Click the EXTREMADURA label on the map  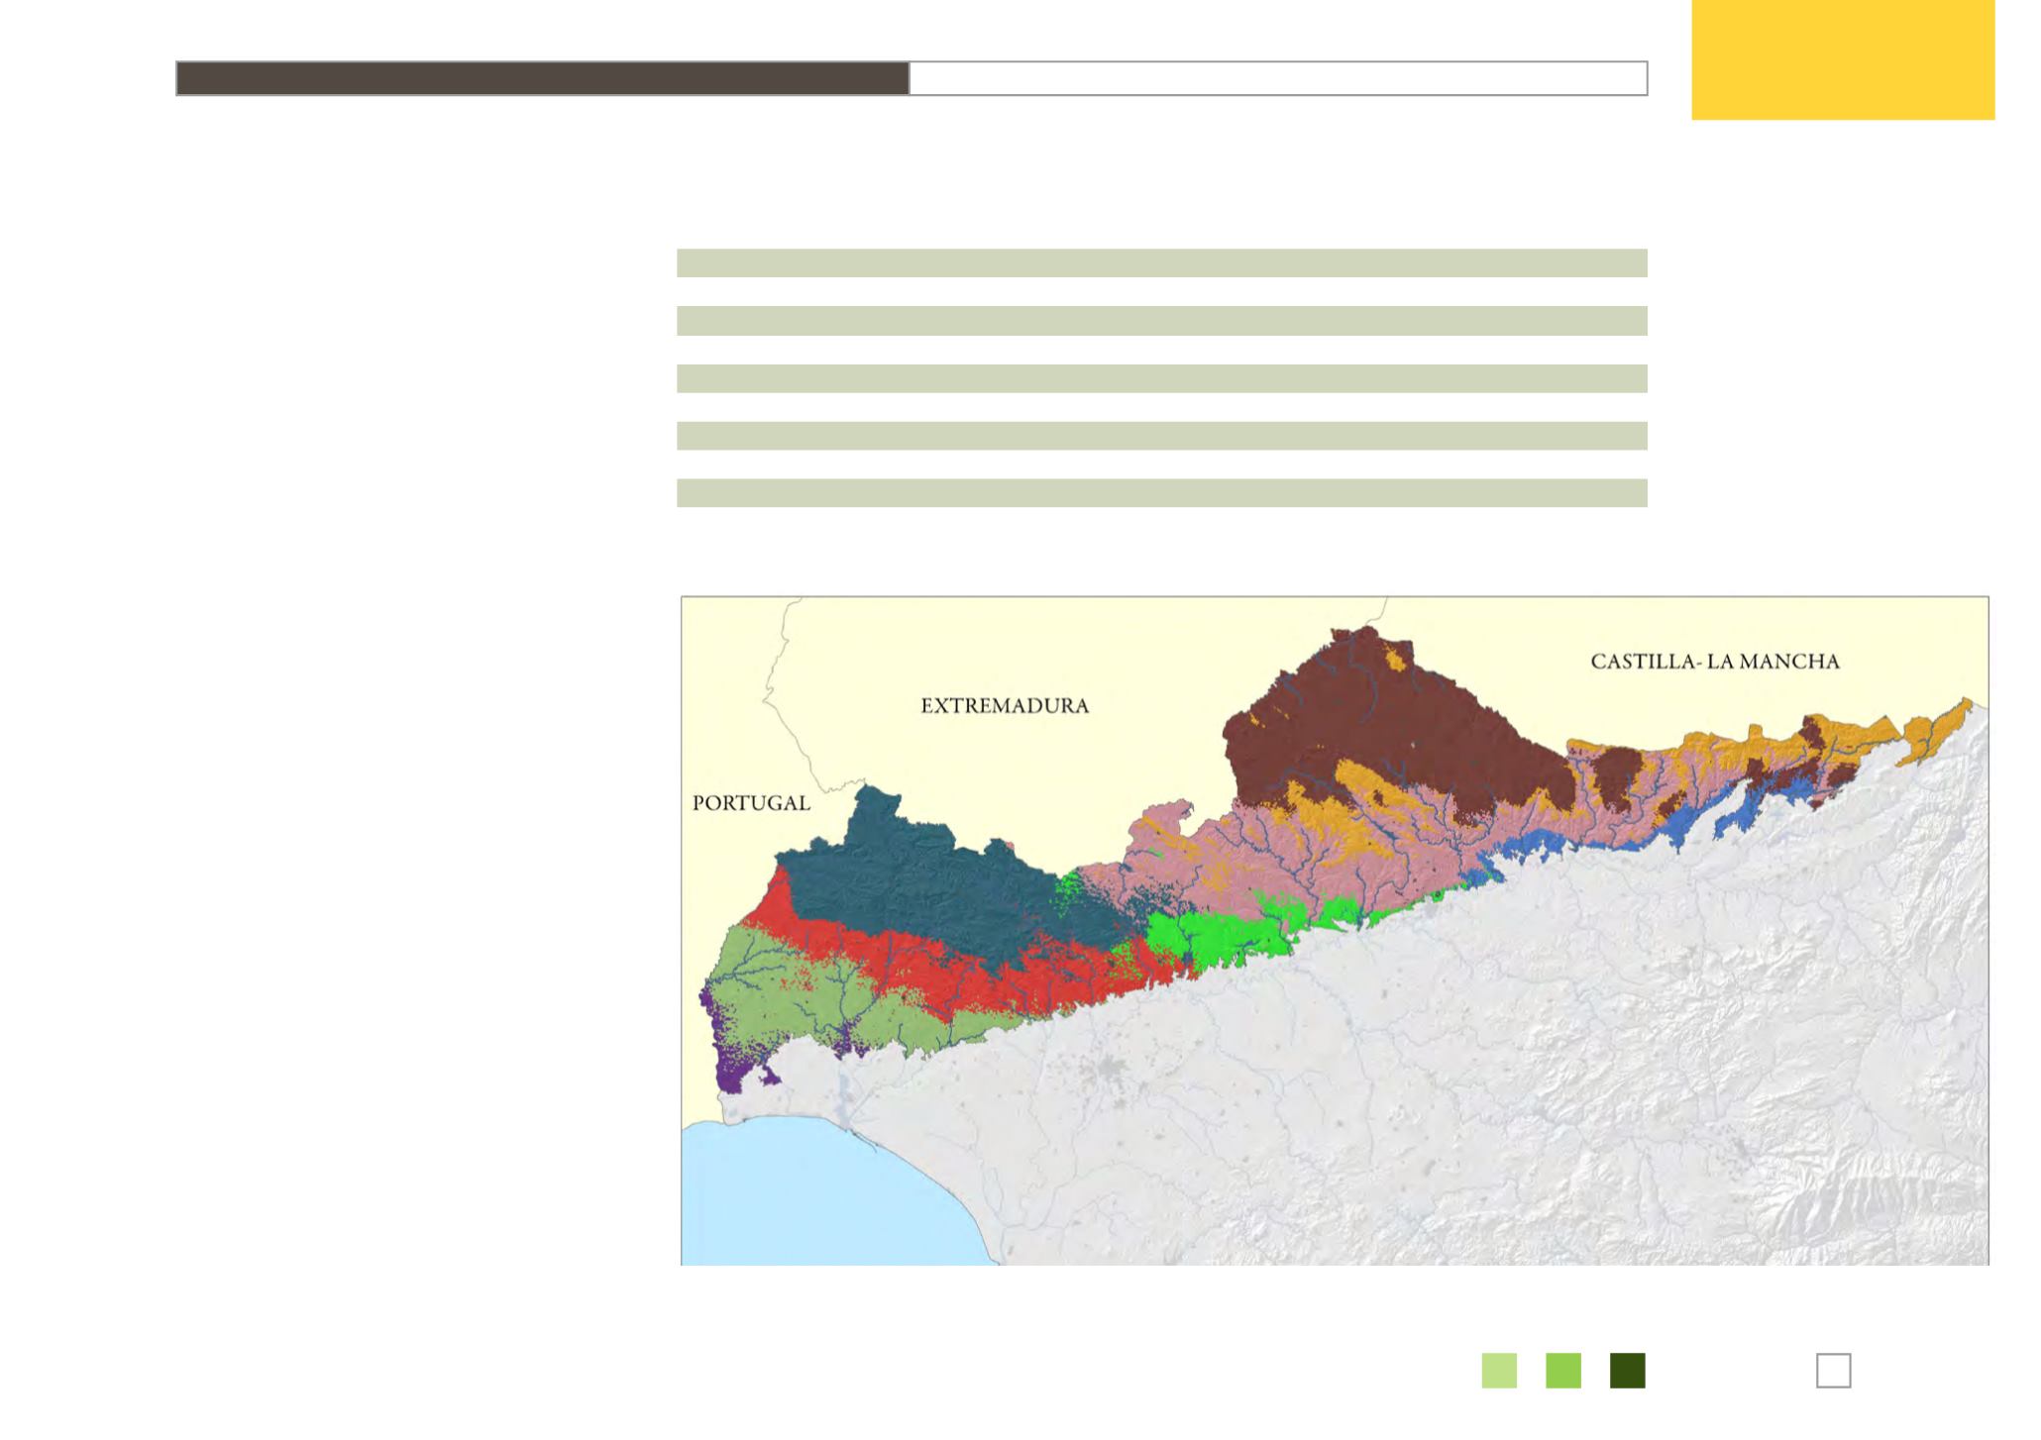pos(1005,706)
